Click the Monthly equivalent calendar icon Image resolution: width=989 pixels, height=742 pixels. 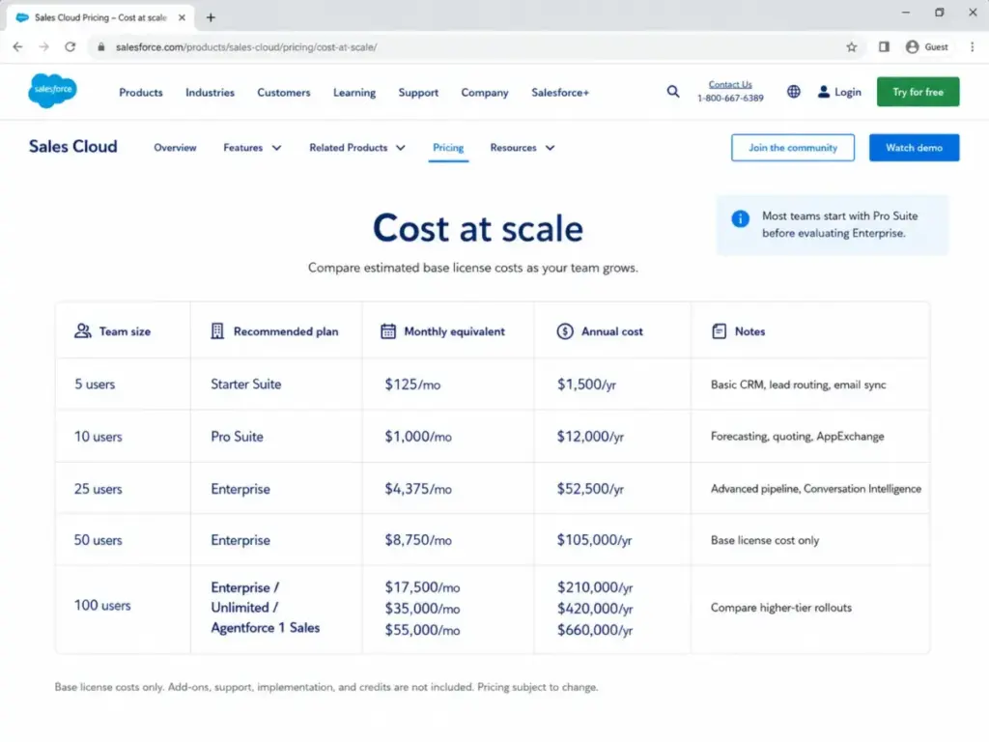388,331
